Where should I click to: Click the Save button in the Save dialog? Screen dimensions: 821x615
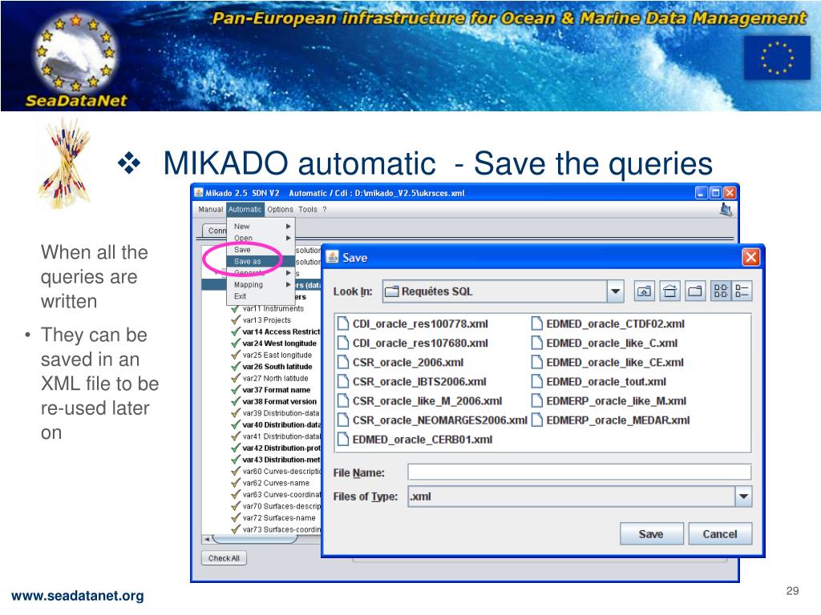(651, 534)
